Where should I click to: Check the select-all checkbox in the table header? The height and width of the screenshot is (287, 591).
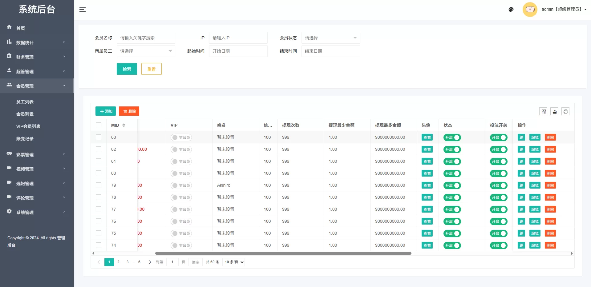[99, 125]
